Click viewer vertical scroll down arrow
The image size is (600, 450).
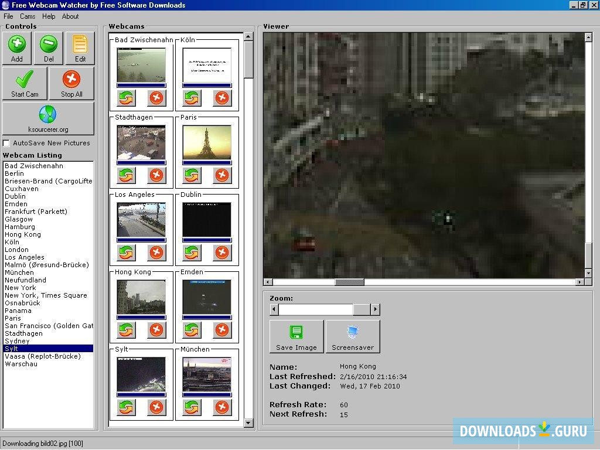588,273
